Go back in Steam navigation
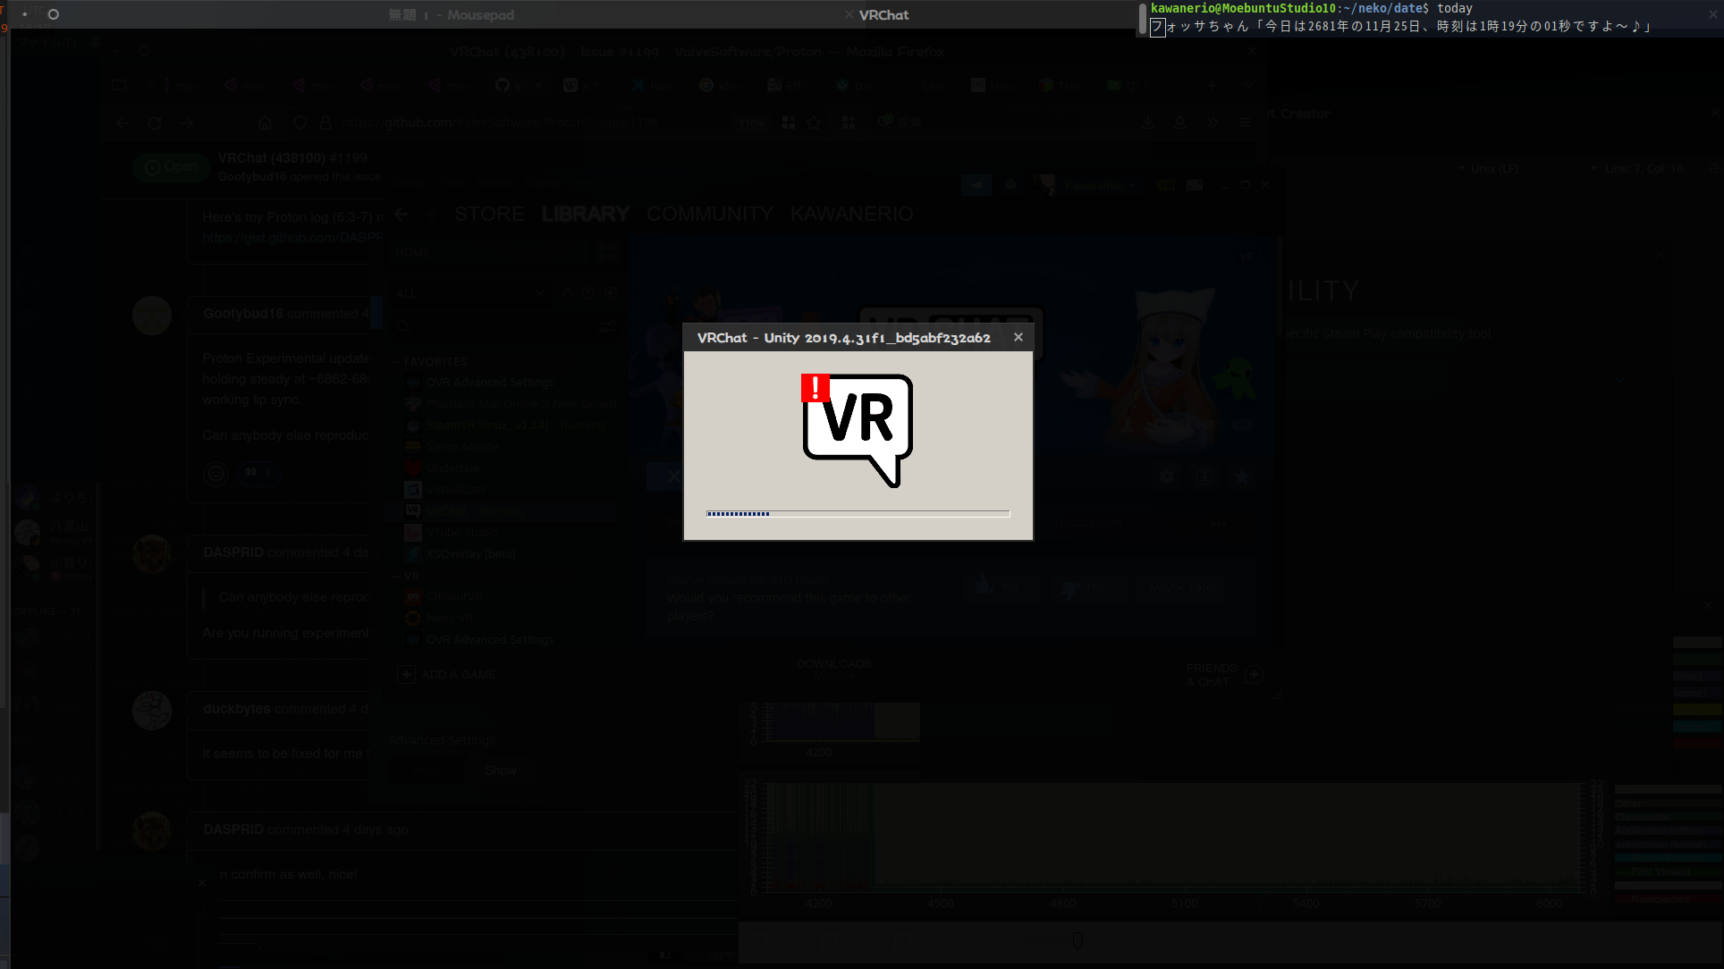This screenshot has width=1724, height=969. click(401, 215)
